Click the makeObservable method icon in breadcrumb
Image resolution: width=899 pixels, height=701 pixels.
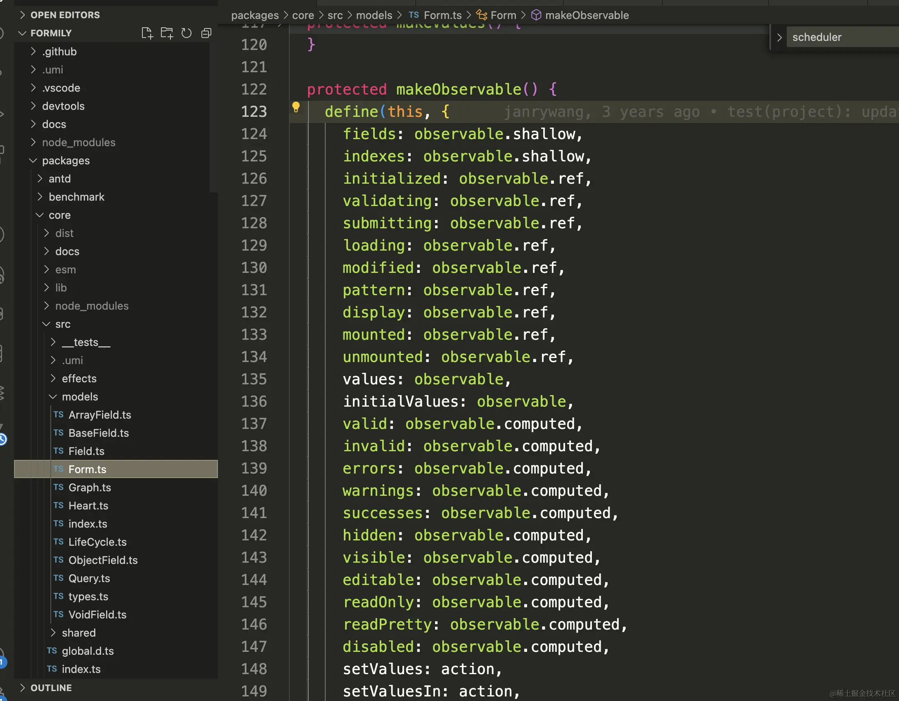coord(536,15)
